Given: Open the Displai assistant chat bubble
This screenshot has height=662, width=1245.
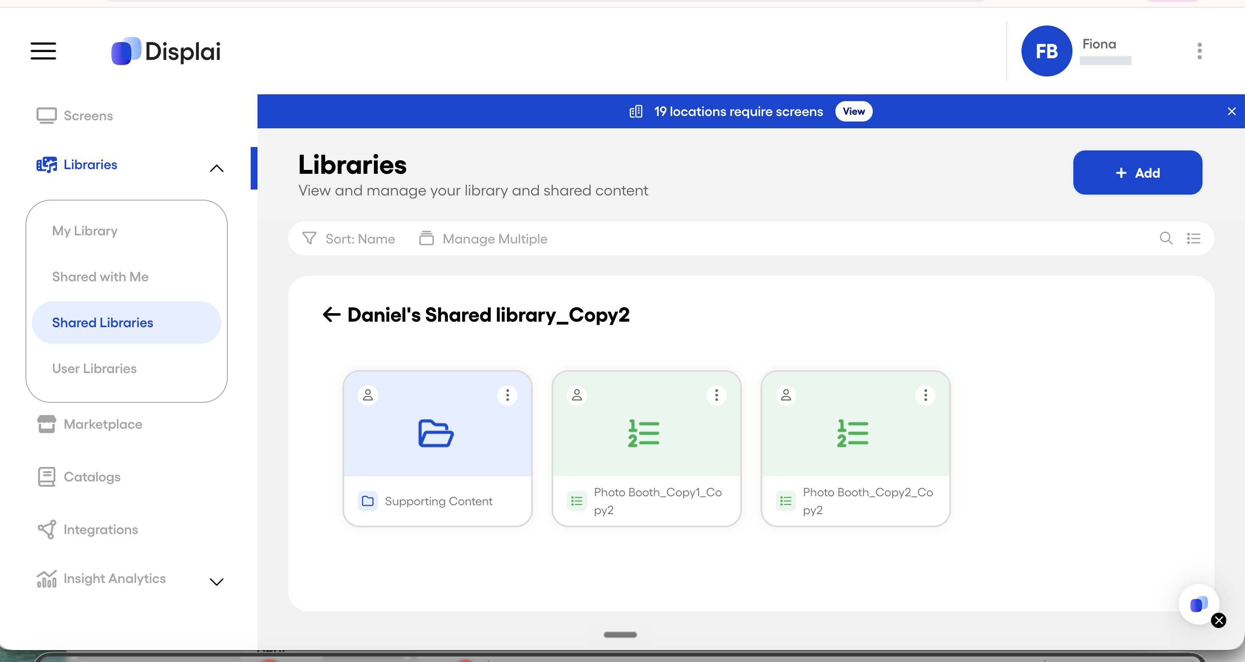Looking at the screenshot, I should (x=1198, y=604).
